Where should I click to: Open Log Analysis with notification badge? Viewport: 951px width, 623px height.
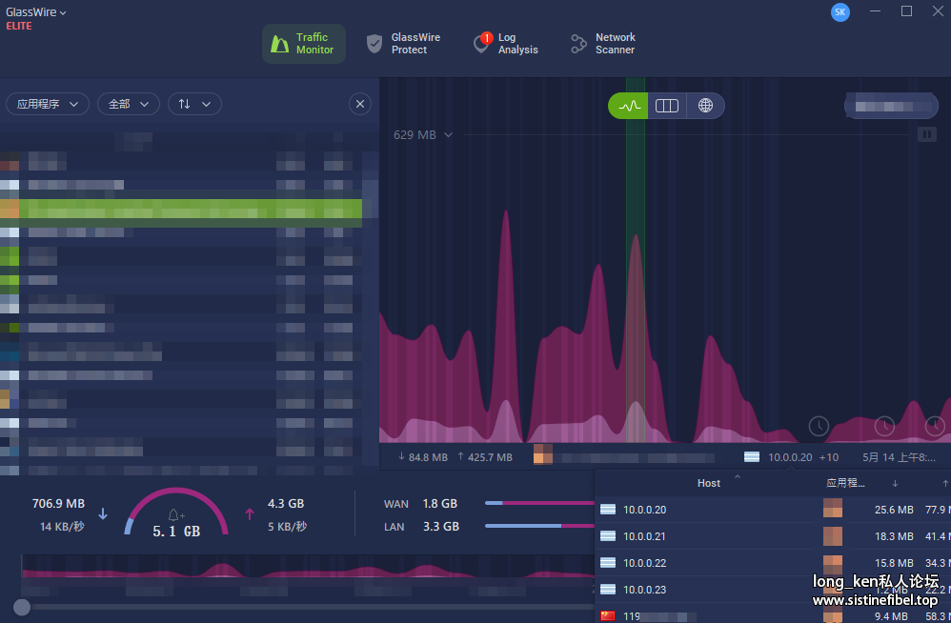click(507, 44)
